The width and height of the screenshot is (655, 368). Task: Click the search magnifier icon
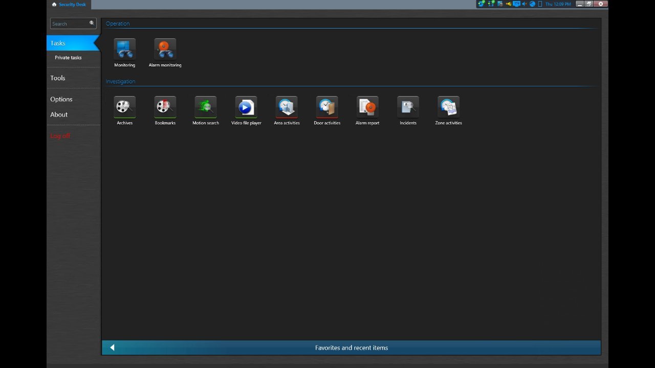(92, 23)
